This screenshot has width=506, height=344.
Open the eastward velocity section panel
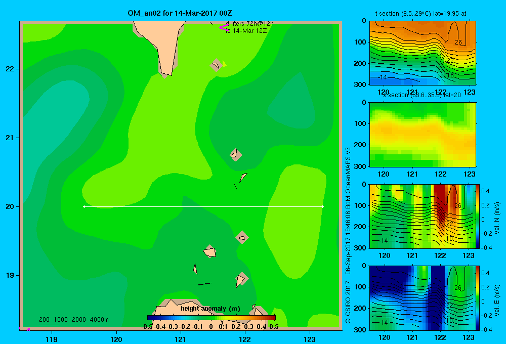423,298
